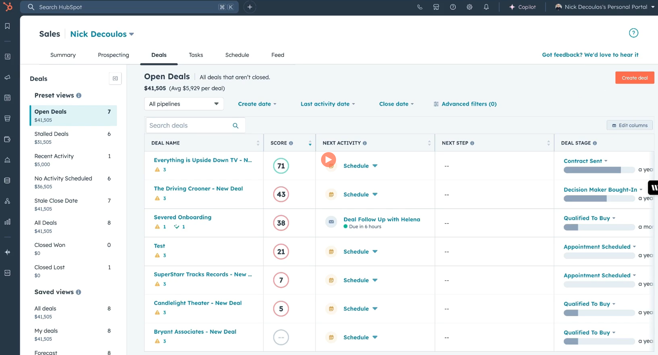Viewport: 658px width, 355px height.
Task: Click the Saved views info icon
Action: point(78,292)
